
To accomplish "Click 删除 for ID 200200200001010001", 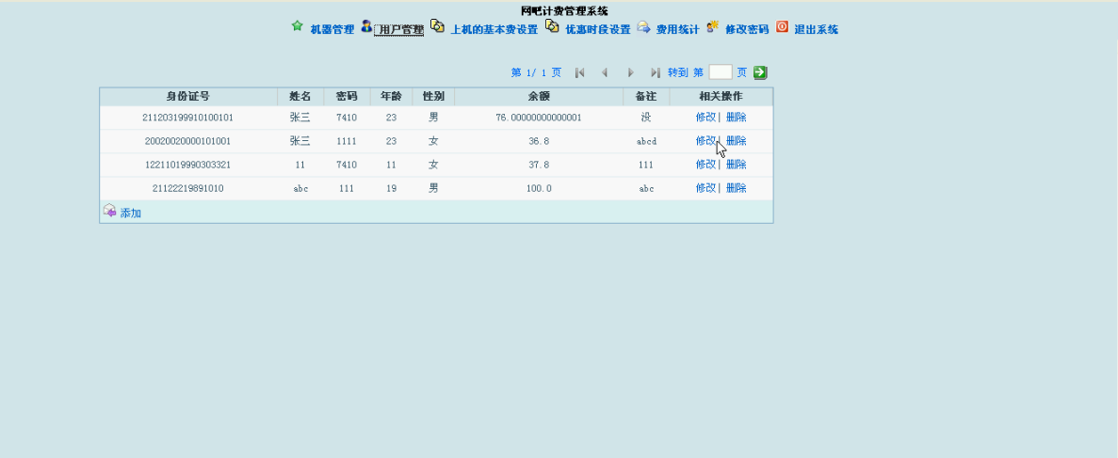I will (736, 141).
